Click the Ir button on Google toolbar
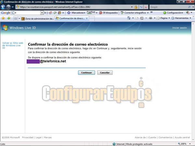The height and width of the screenshot is (146, 195). pos(45,13)
